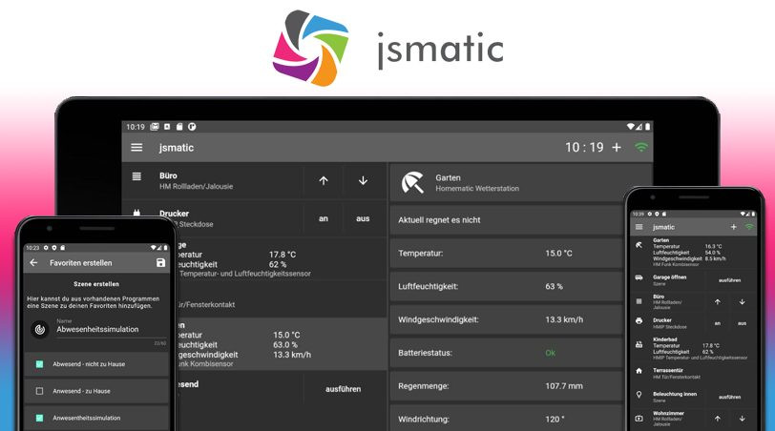Switch Drucker off with 'aus' on tablet

coord(363,218)
